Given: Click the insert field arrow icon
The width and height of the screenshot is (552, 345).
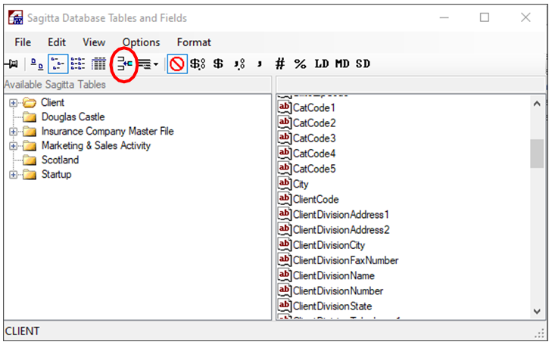Looking at the screenshot, I should click(124, 64).
